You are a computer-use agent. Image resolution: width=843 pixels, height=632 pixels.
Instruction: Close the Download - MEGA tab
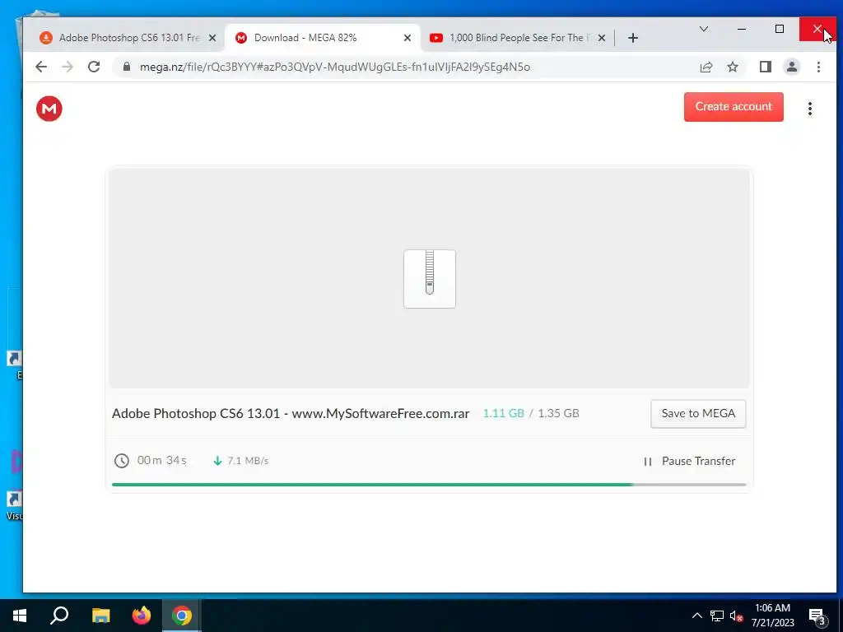click(x=407, y=38)
